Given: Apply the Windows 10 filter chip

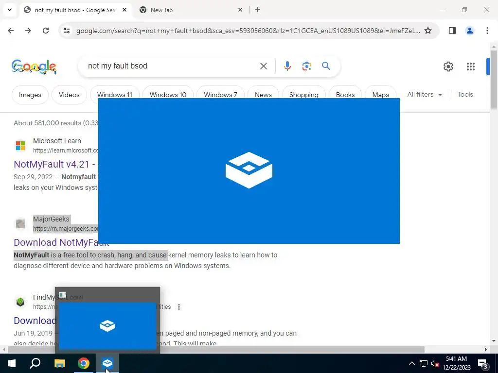Looking at the screenshot, I should point(168,92).
